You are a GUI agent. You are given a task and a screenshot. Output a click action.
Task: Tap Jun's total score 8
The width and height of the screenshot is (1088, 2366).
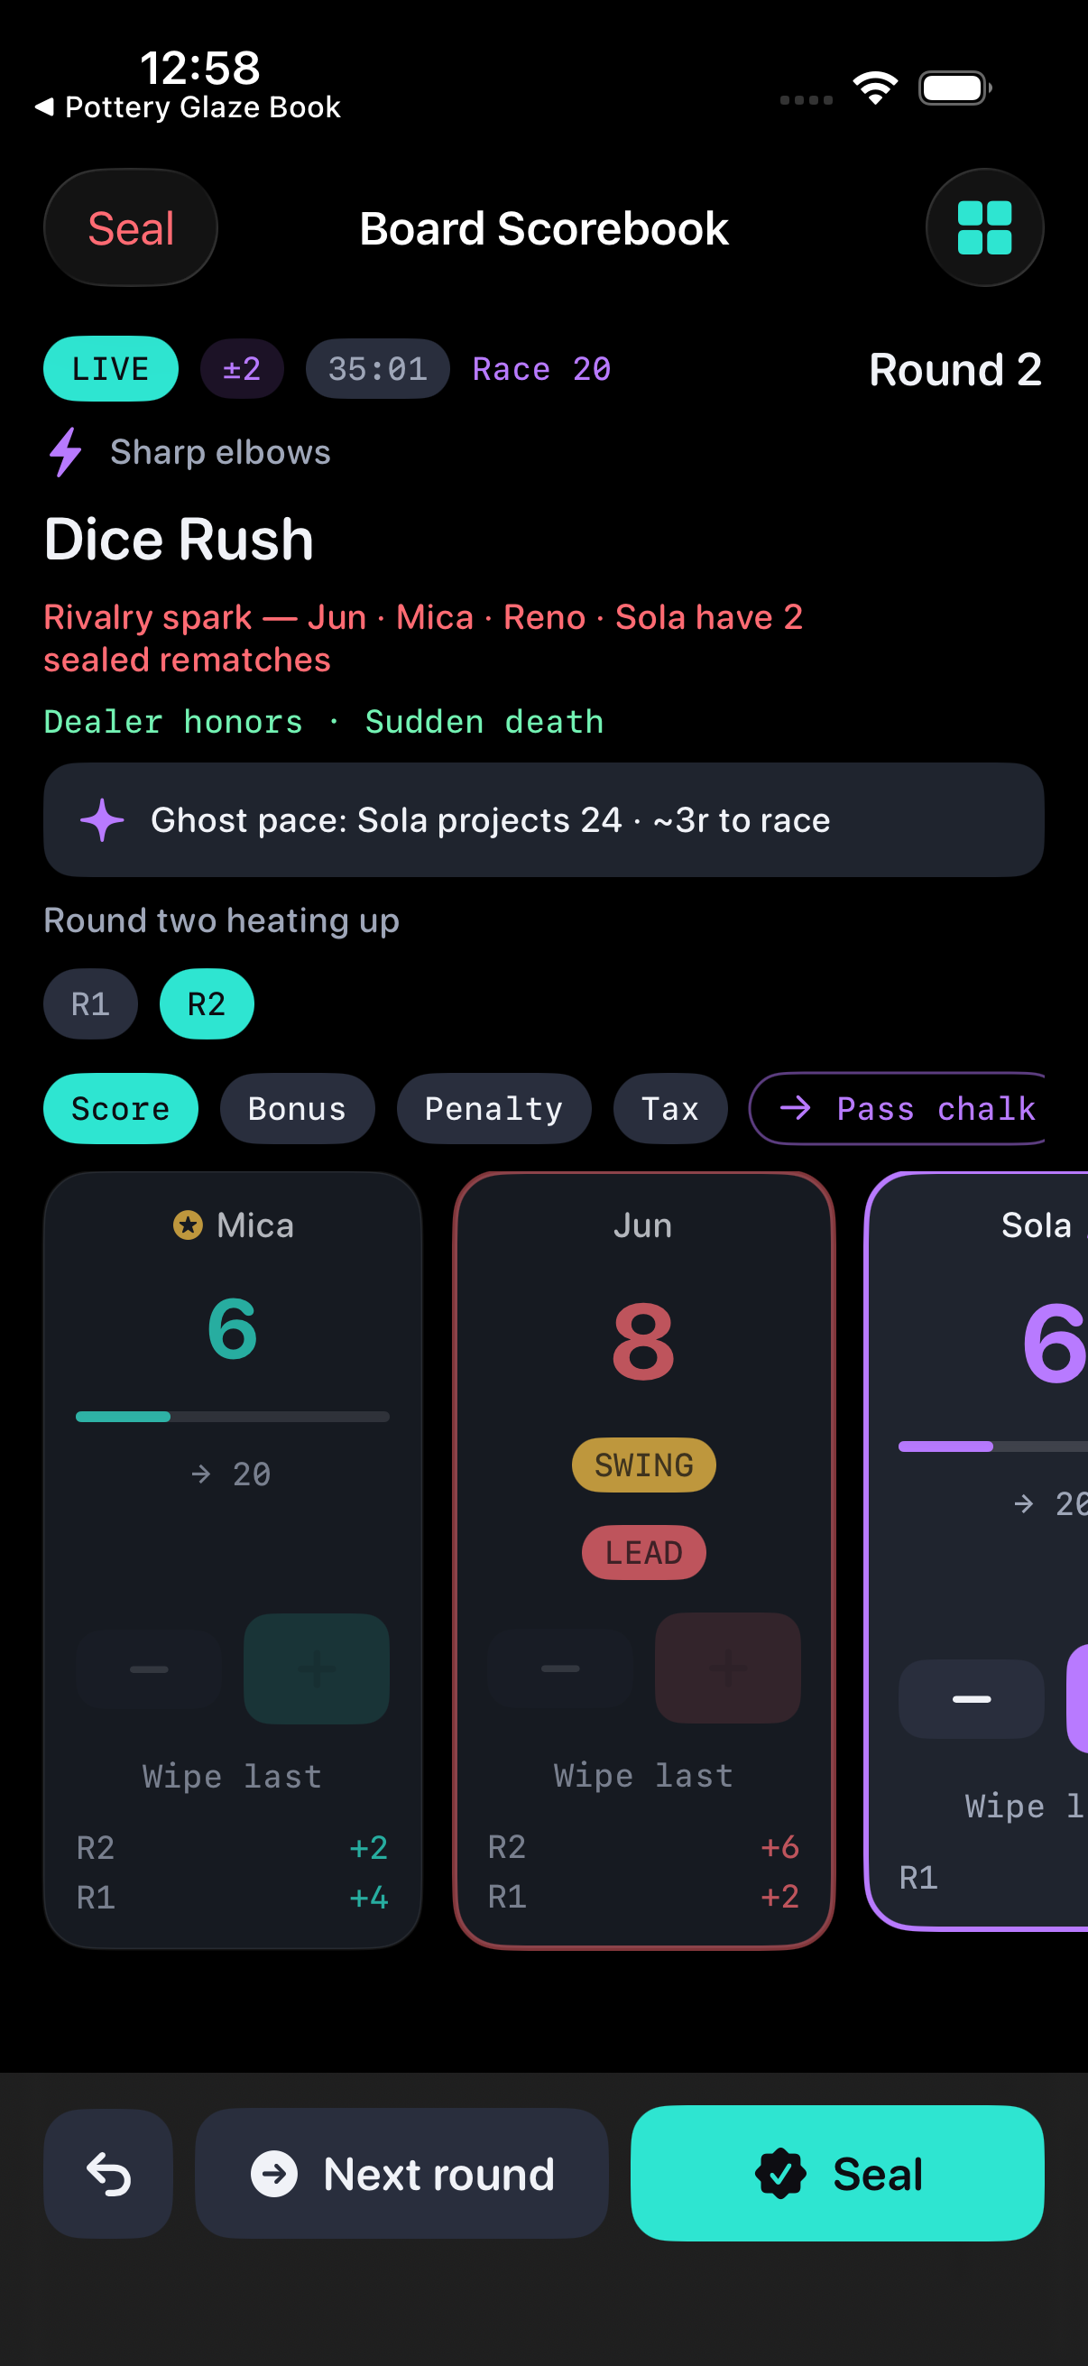tap(643, 1342)
